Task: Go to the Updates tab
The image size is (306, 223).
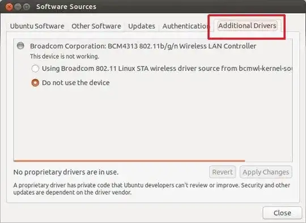Action: tap(142, 26)
